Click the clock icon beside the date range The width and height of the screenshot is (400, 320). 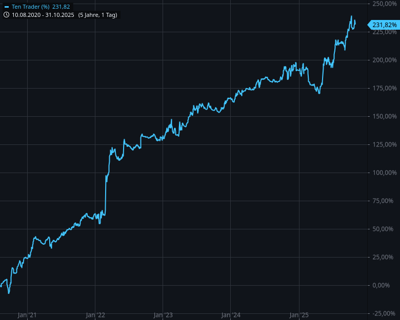6,15
